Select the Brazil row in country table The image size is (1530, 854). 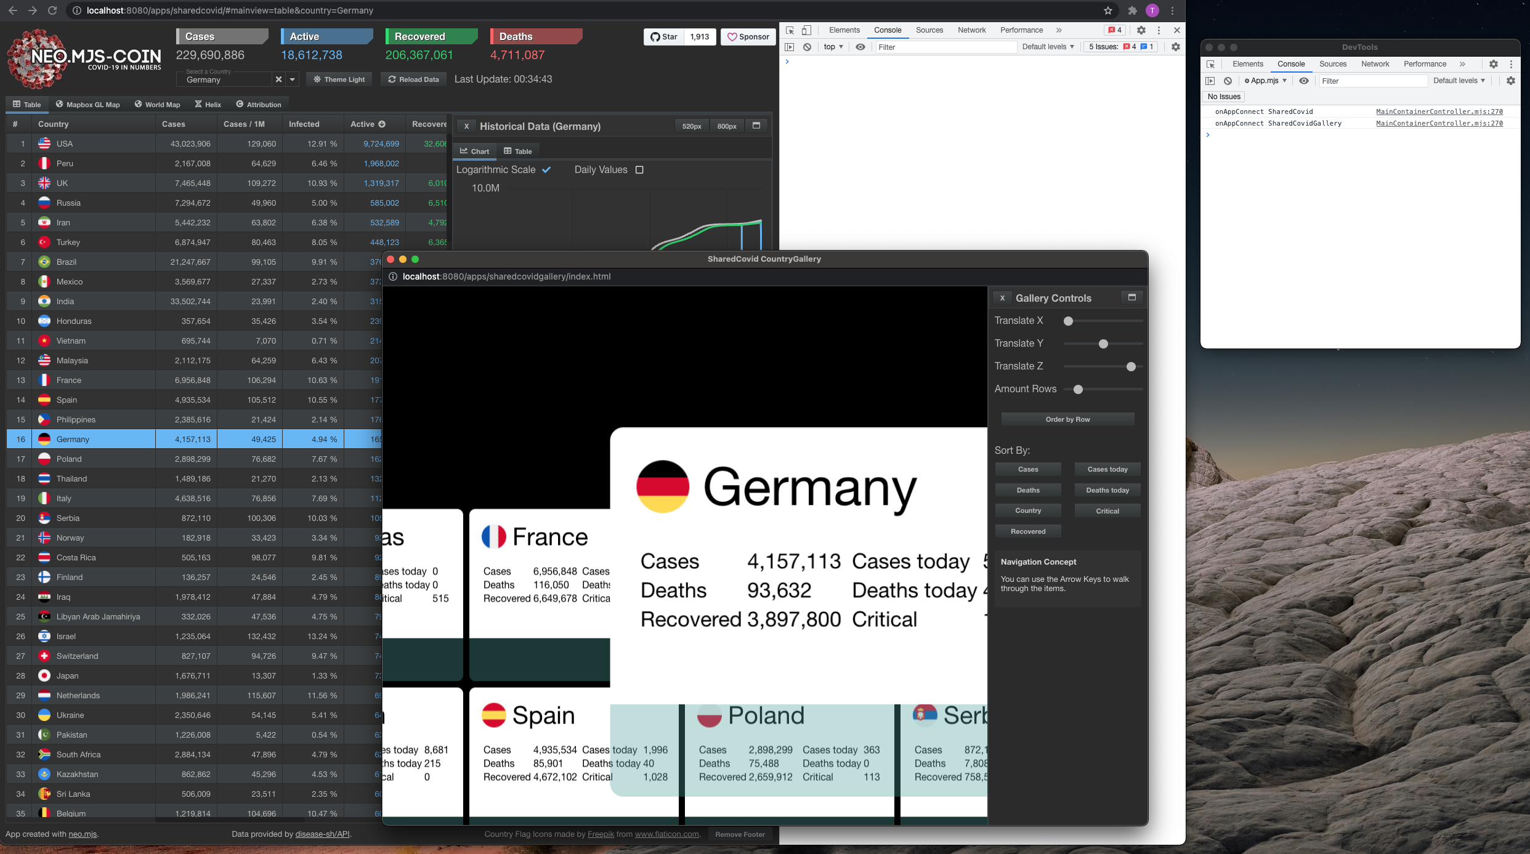(x=226, y=262)
